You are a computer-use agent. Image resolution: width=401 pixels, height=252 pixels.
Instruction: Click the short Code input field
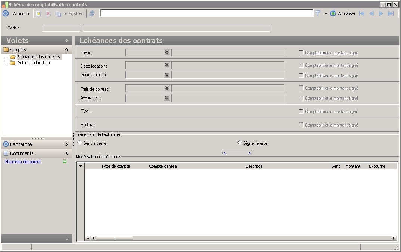pos(61,28)
